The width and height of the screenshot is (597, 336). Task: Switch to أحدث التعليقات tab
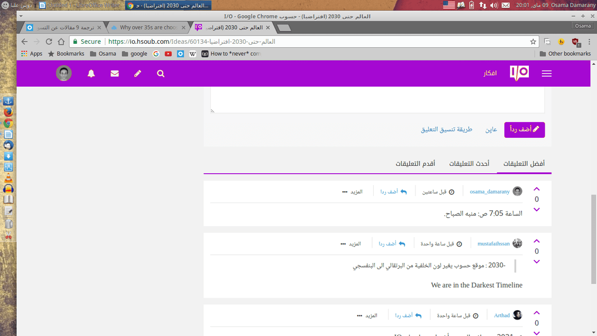[469, 164]
